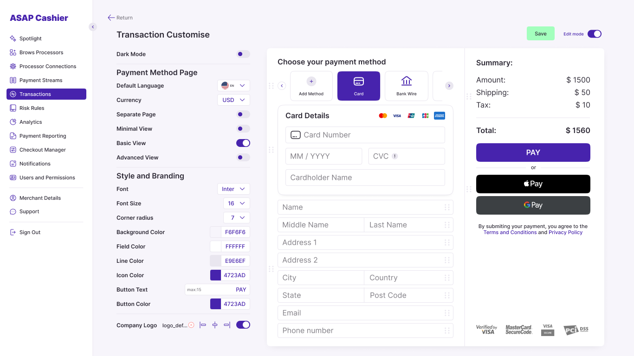Turn on Separate Page switch
This screenshot has width=634, height=356.
click(243, 114)
